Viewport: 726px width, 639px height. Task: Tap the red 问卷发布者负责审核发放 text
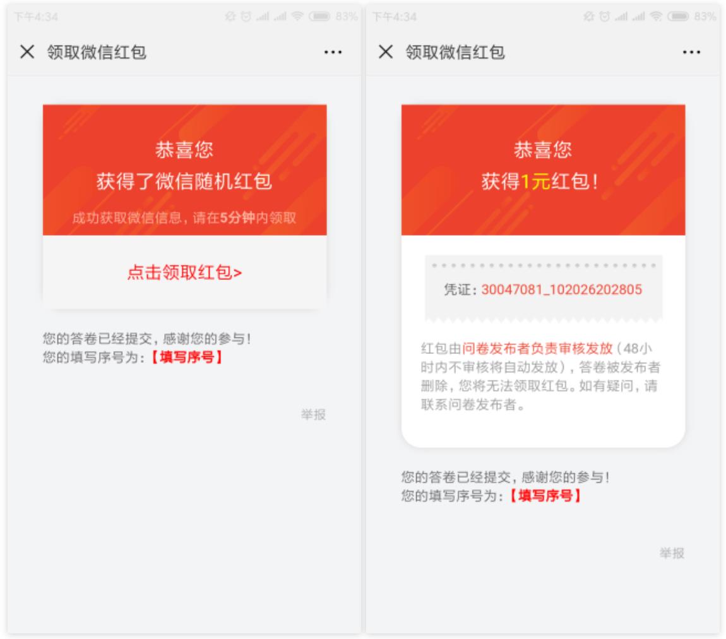(x=537, y=349)
